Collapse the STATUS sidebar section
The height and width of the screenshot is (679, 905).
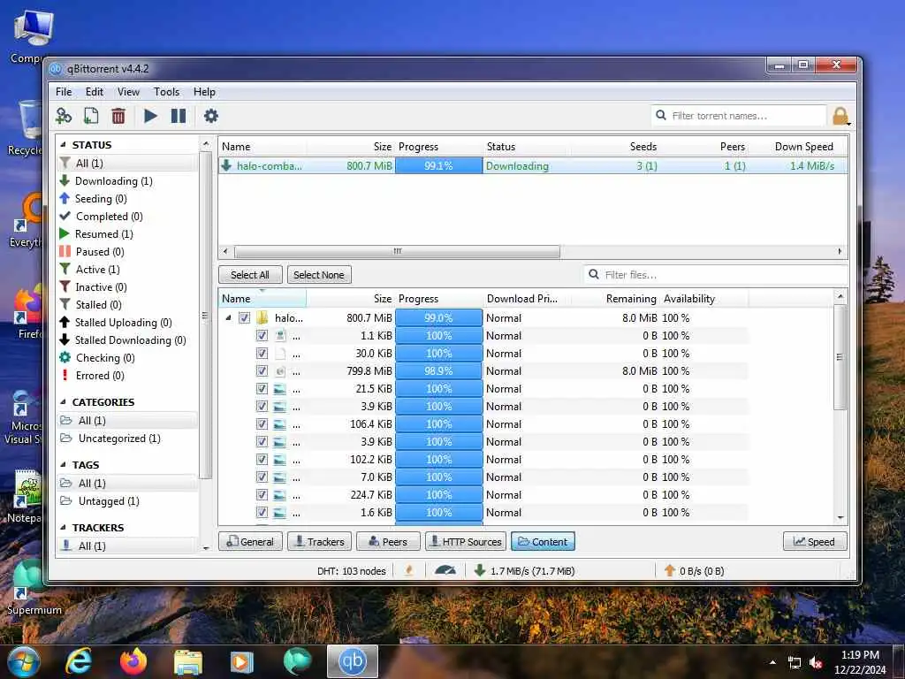(x=63, y=145)
